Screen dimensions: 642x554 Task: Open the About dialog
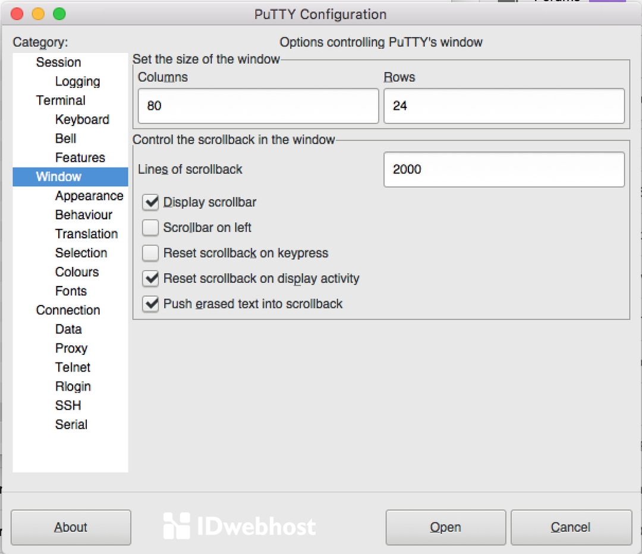(71, 527)
